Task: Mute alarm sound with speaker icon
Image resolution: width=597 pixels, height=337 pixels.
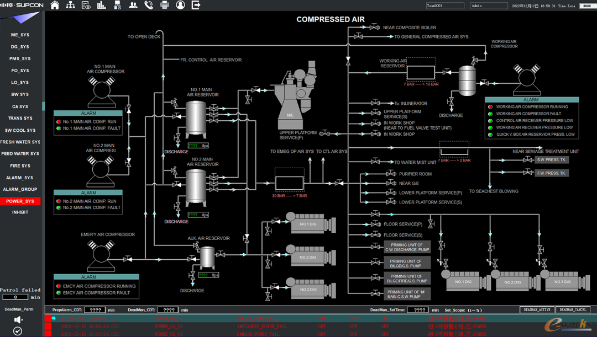Action: tap(18, 320)
